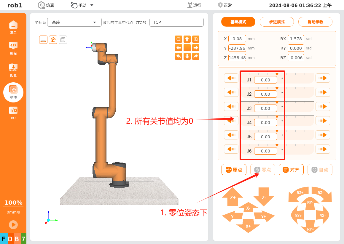344x244 pixels.
Task: Click the J1 angle value field
Action: point(265,80)
